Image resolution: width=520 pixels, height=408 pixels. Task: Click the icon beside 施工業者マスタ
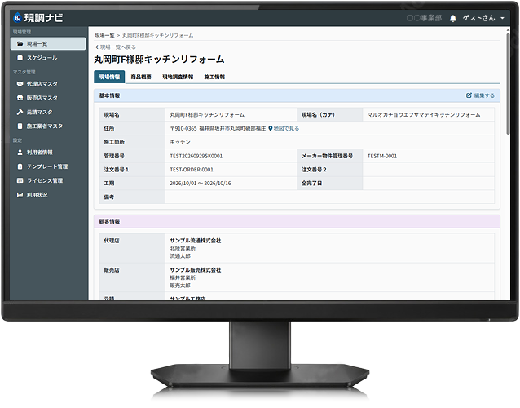(20, 126)
